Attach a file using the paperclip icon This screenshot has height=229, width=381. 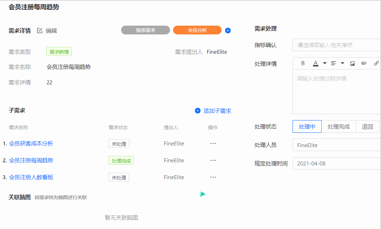tap(363, 63)
